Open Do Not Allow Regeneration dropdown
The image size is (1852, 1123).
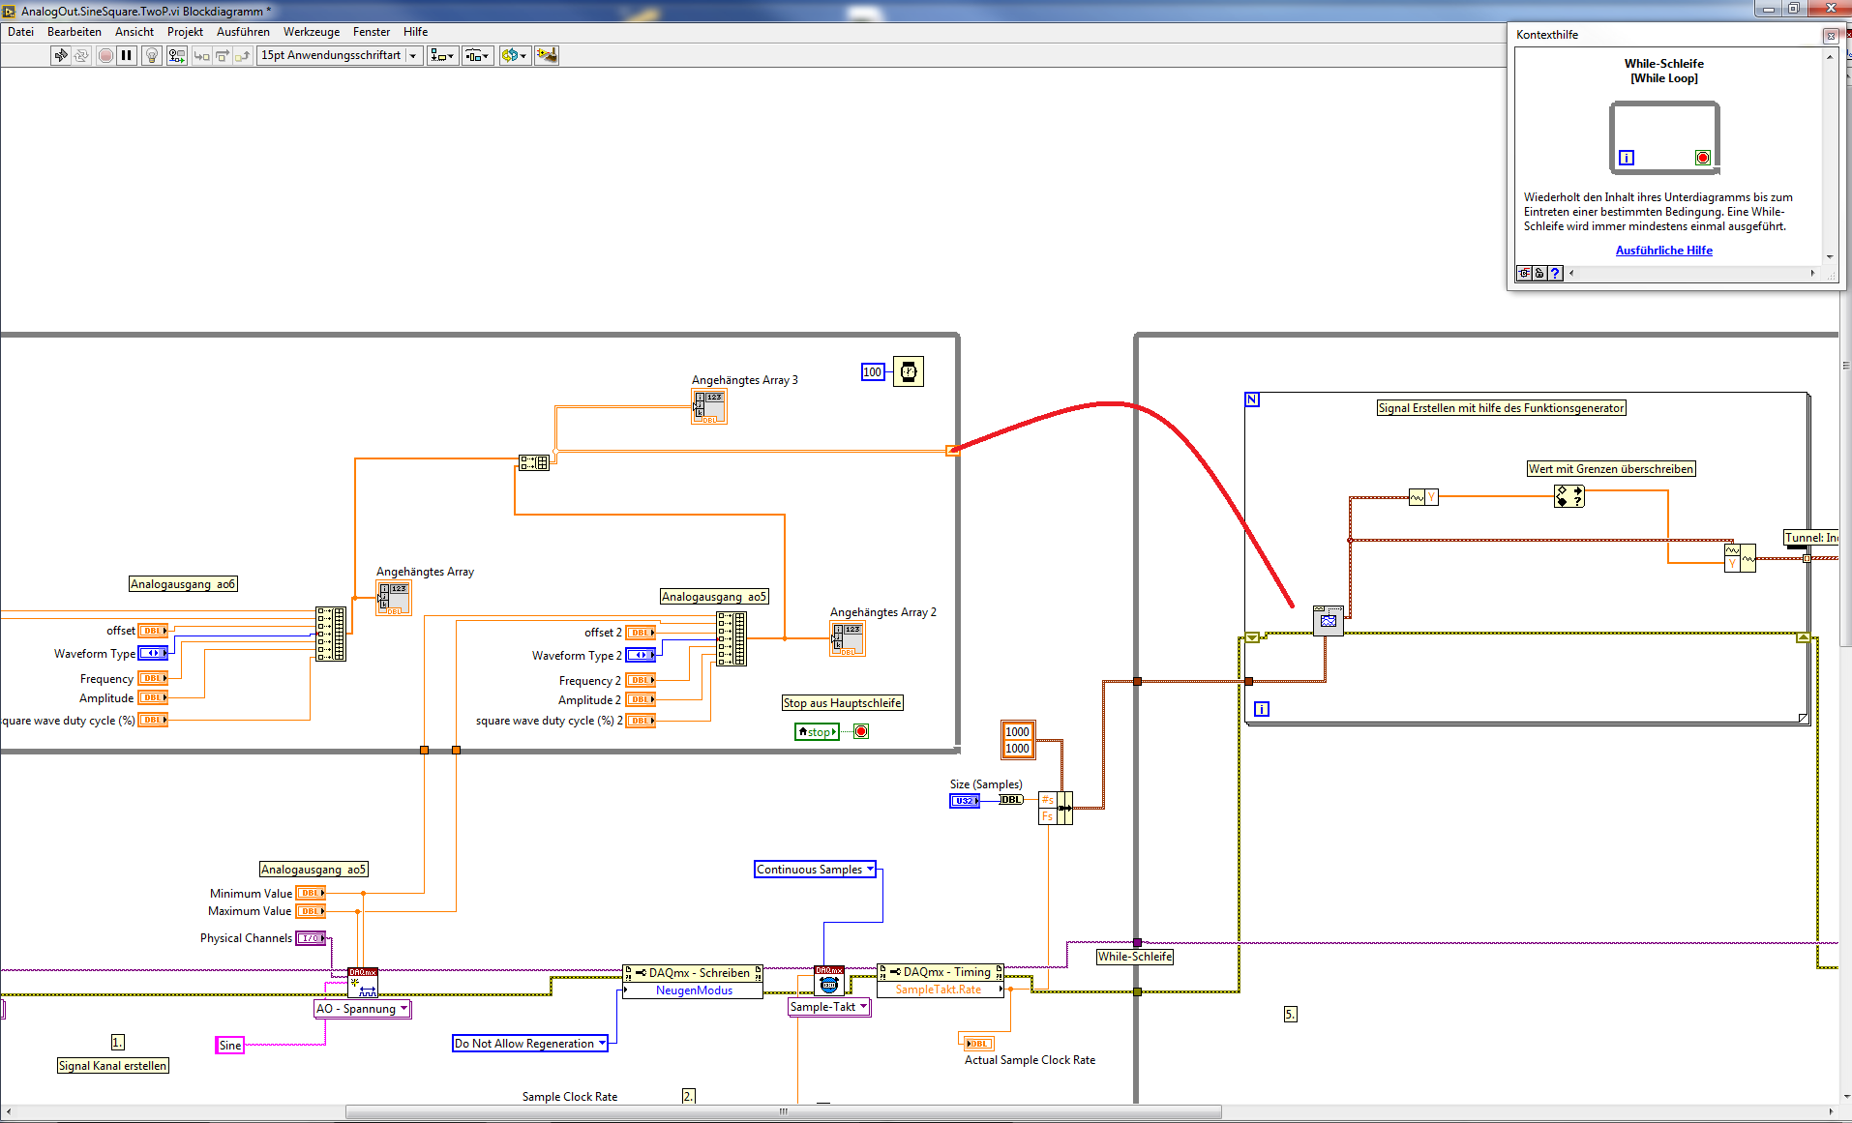530,1044
